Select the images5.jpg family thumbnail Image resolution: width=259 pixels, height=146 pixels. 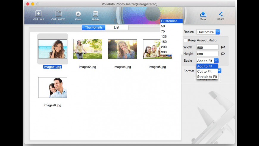pyautogui.click(x=152, y=49)
